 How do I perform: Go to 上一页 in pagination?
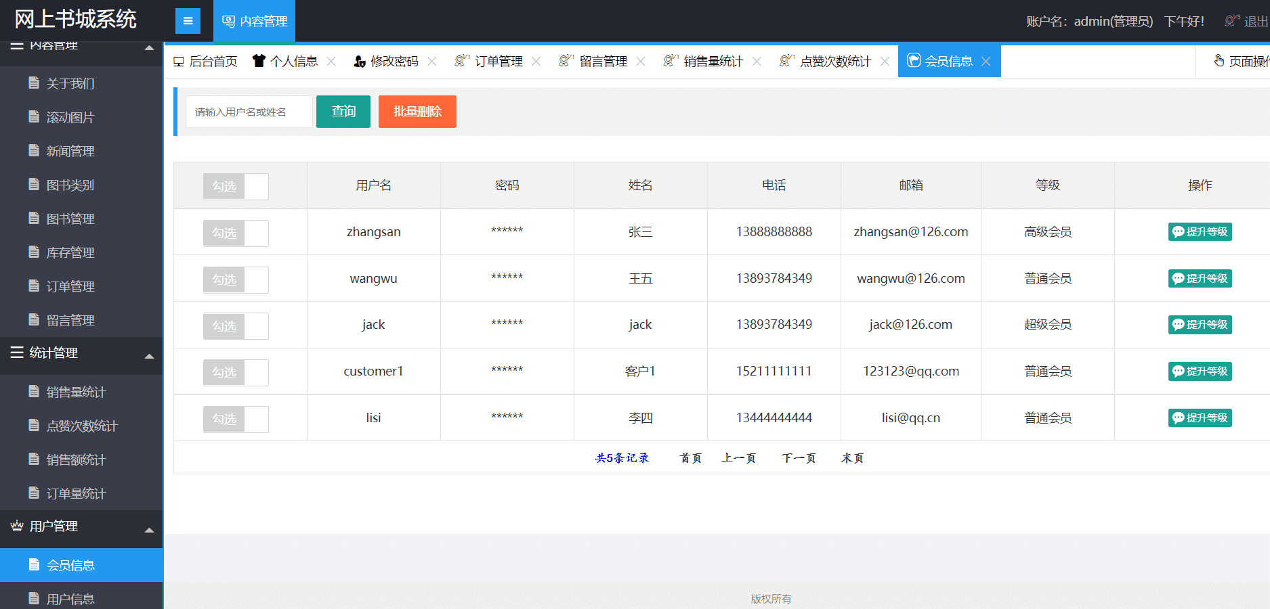(x=738, y=458)
